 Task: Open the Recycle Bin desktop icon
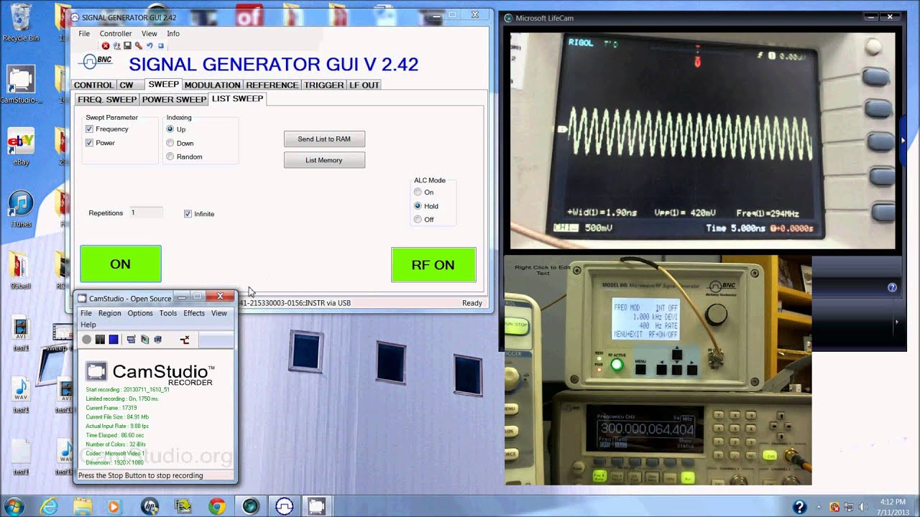coord(21,22)
